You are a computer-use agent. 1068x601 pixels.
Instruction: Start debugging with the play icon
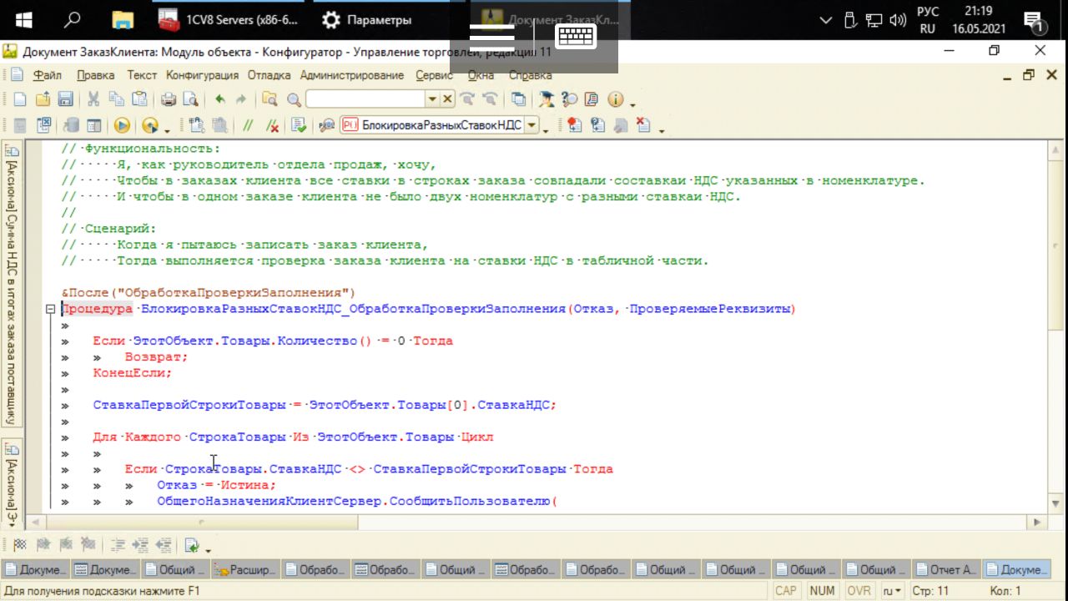pos(122,125)
